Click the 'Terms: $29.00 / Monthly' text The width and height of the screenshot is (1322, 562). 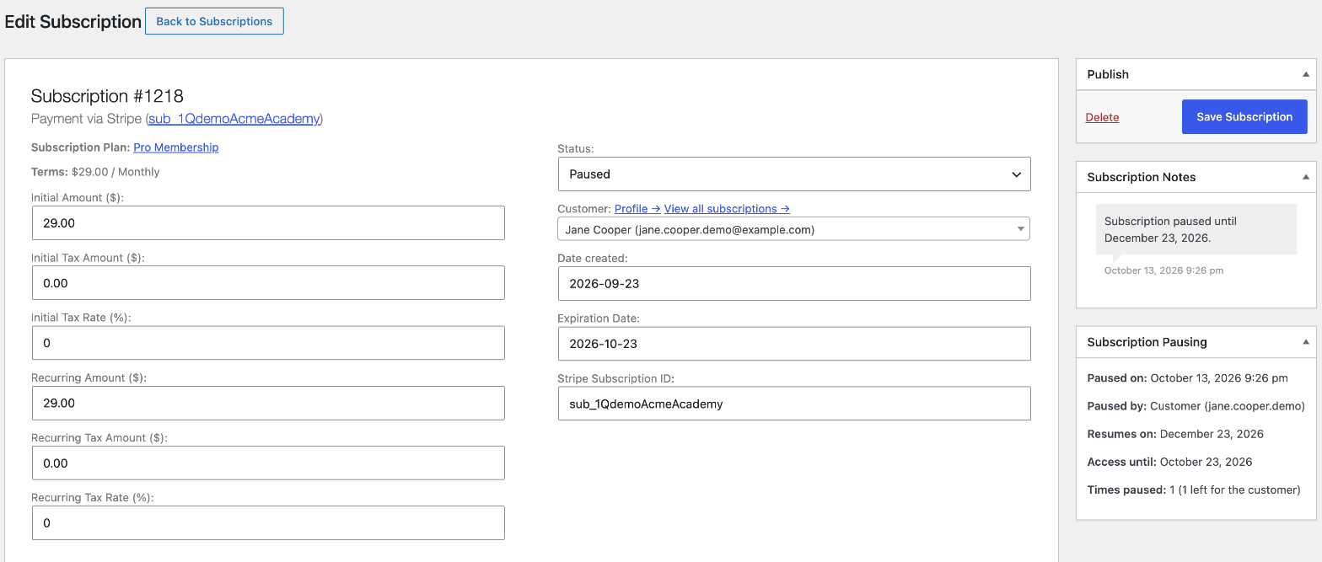tap(95, 172)
